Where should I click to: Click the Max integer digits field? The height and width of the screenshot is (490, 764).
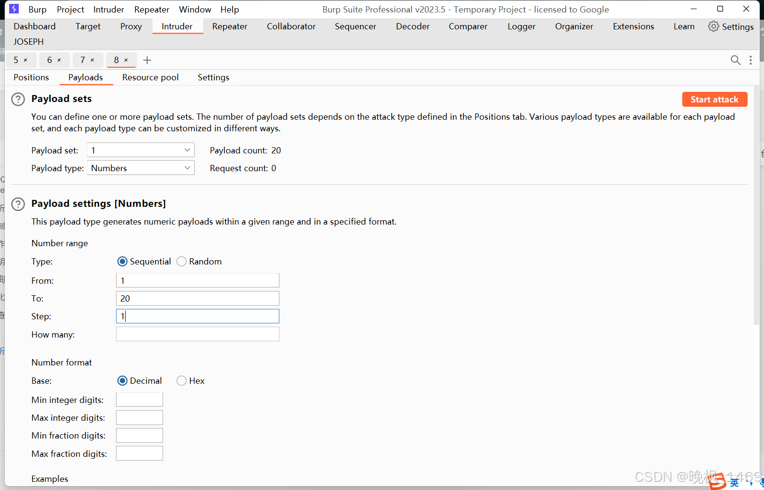click(140, 417)
